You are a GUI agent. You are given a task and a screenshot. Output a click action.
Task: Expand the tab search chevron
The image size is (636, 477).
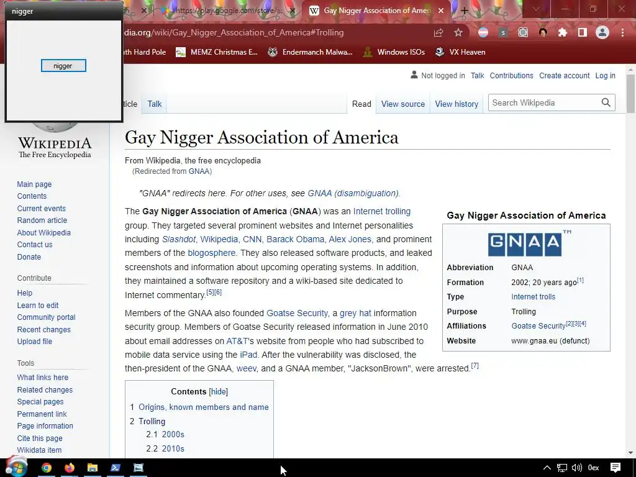(536, 9)
